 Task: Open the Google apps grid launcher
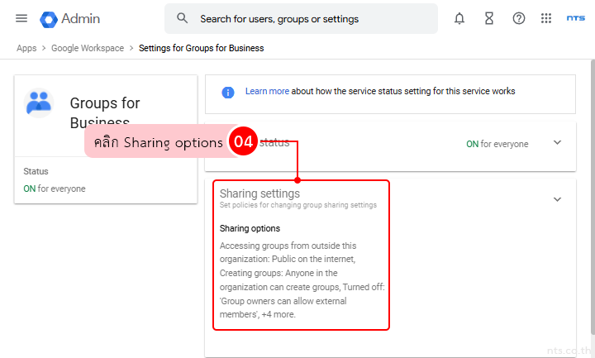[x=546, y=18]
